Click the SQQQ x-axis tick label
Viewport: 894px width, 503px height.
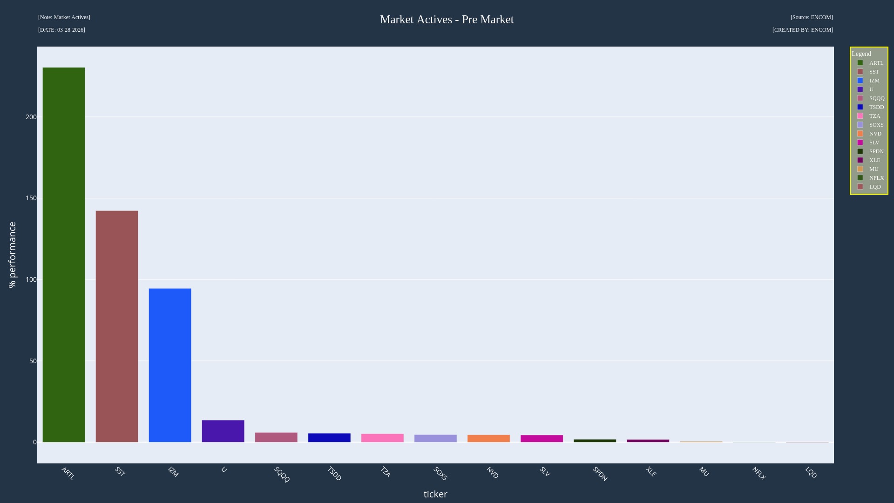click(x=282, y=474)
